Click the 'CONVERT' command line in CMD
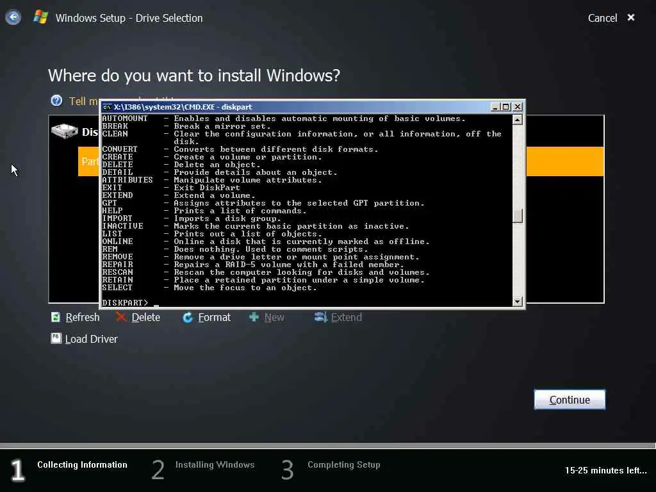Viewport: 656px width, 492px height. [x=240, y=149]
